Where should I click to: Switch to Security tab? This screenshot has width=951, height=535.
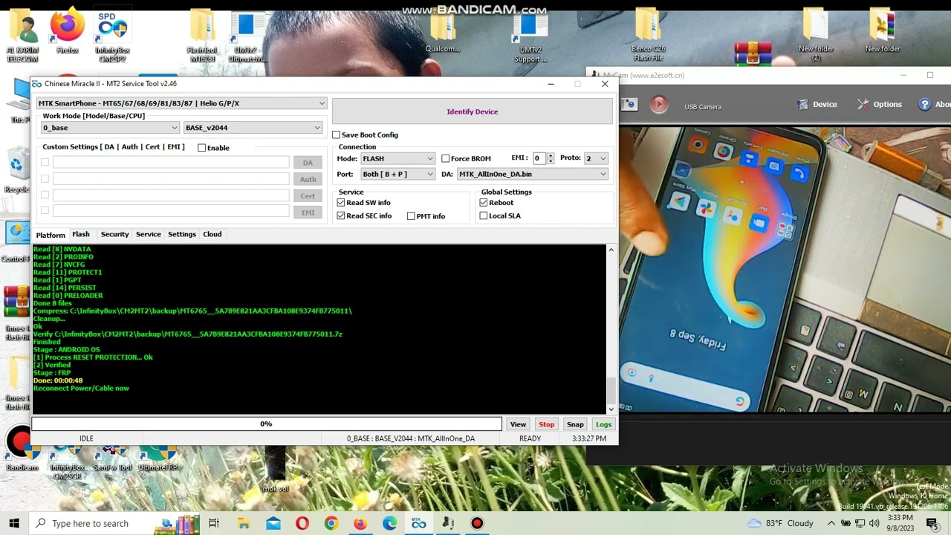pyautogui.click(x=114, y=234)
